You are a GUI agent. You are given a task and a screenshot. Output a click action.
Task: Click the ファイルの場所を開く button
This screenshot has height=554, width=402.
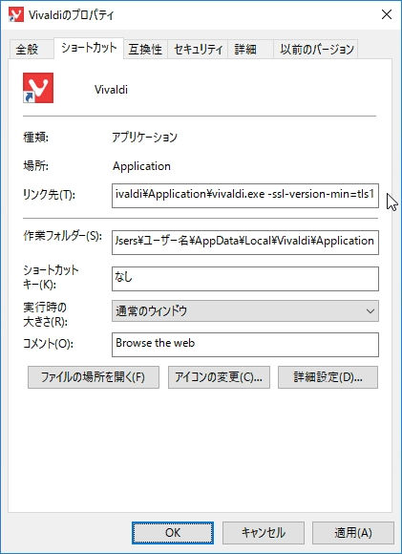tap(94, 377)
